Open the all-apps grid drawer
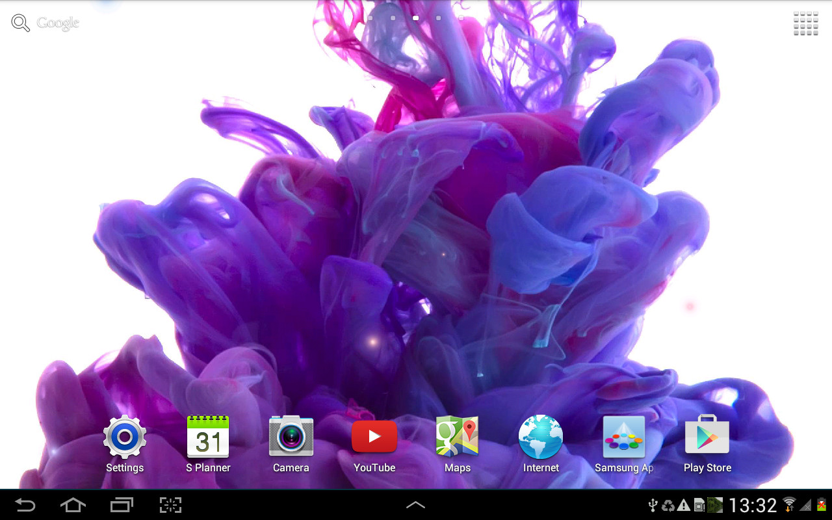 point(805,23)
